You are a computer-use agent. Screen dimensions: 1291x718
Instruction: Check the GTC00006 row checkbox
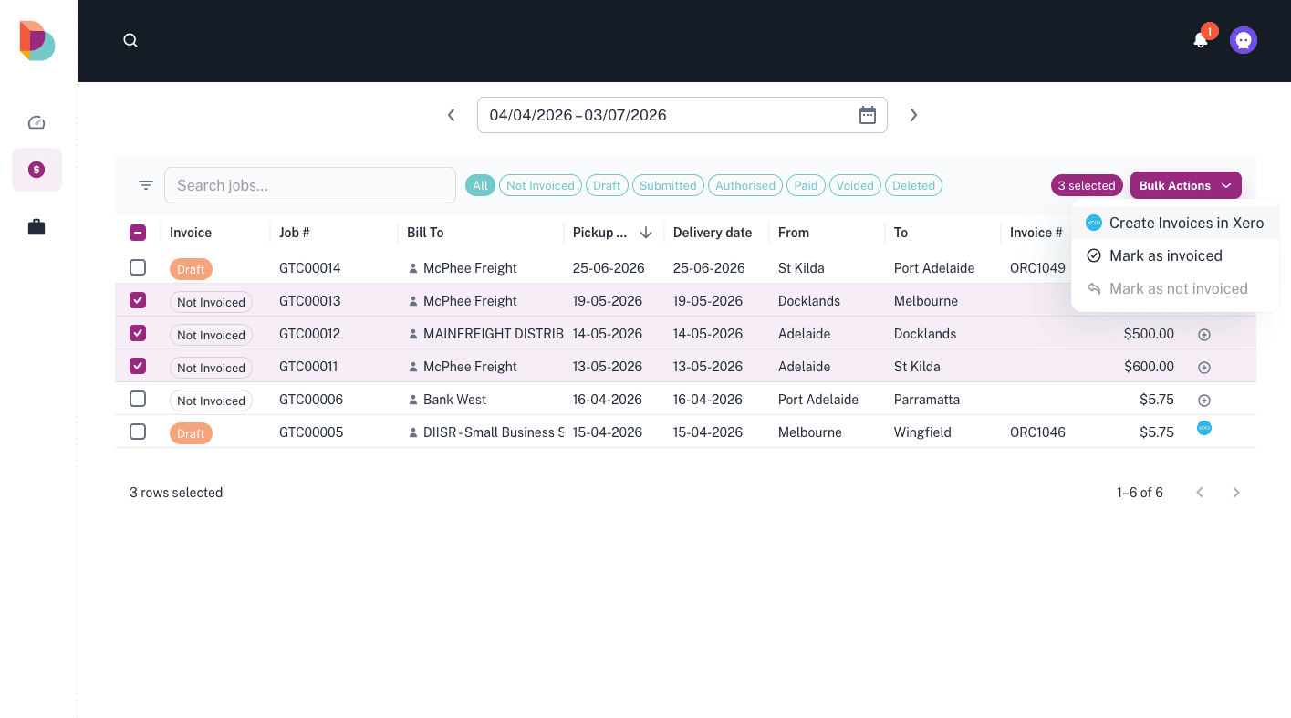(138, 399)
